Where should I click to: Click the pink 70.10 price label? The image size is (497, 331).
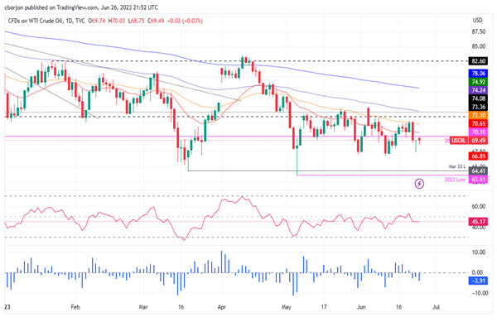478,132
